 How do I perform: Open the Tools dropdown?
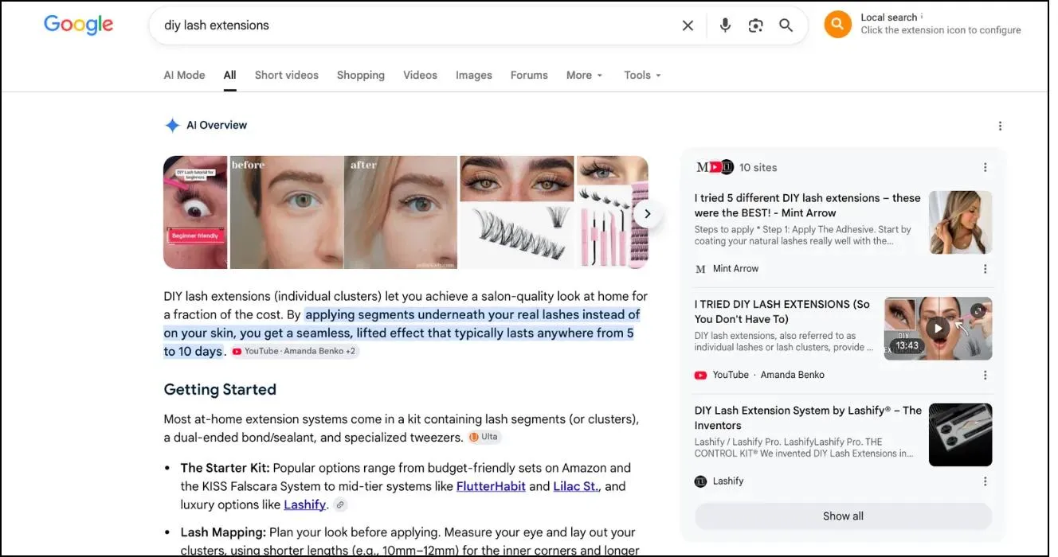coord(643,75)
